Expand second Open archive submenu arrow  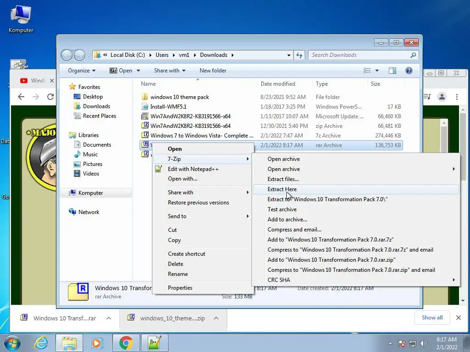coord(454,169)
